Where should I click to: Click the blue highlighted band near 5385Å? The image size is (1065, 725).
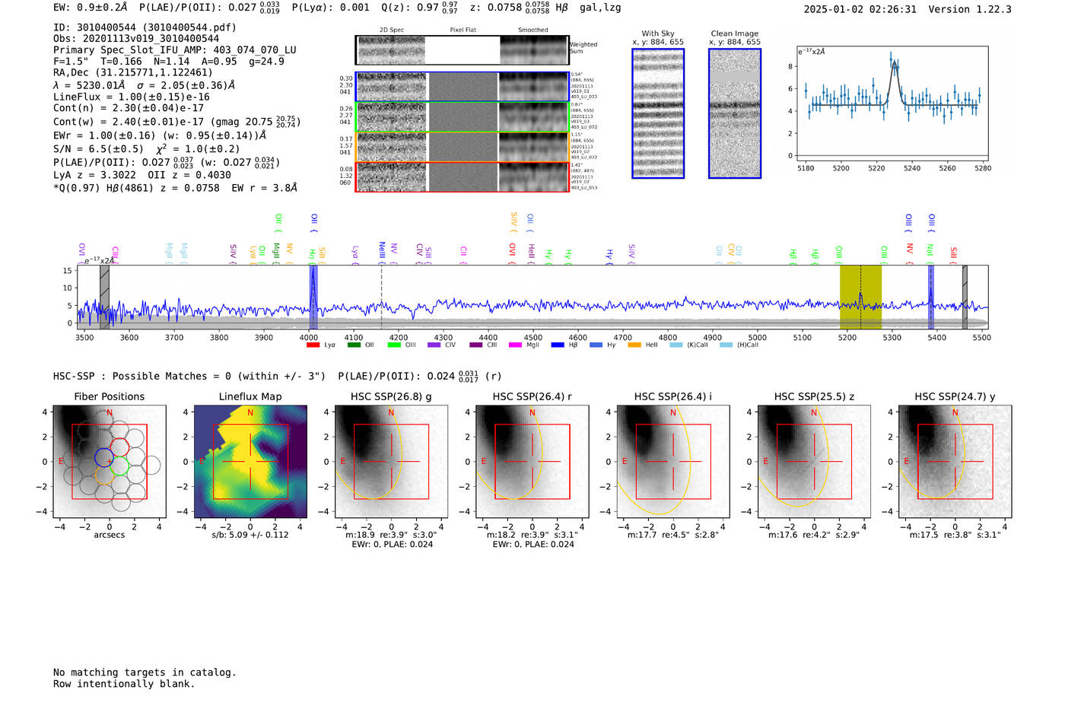click(930, 297)
